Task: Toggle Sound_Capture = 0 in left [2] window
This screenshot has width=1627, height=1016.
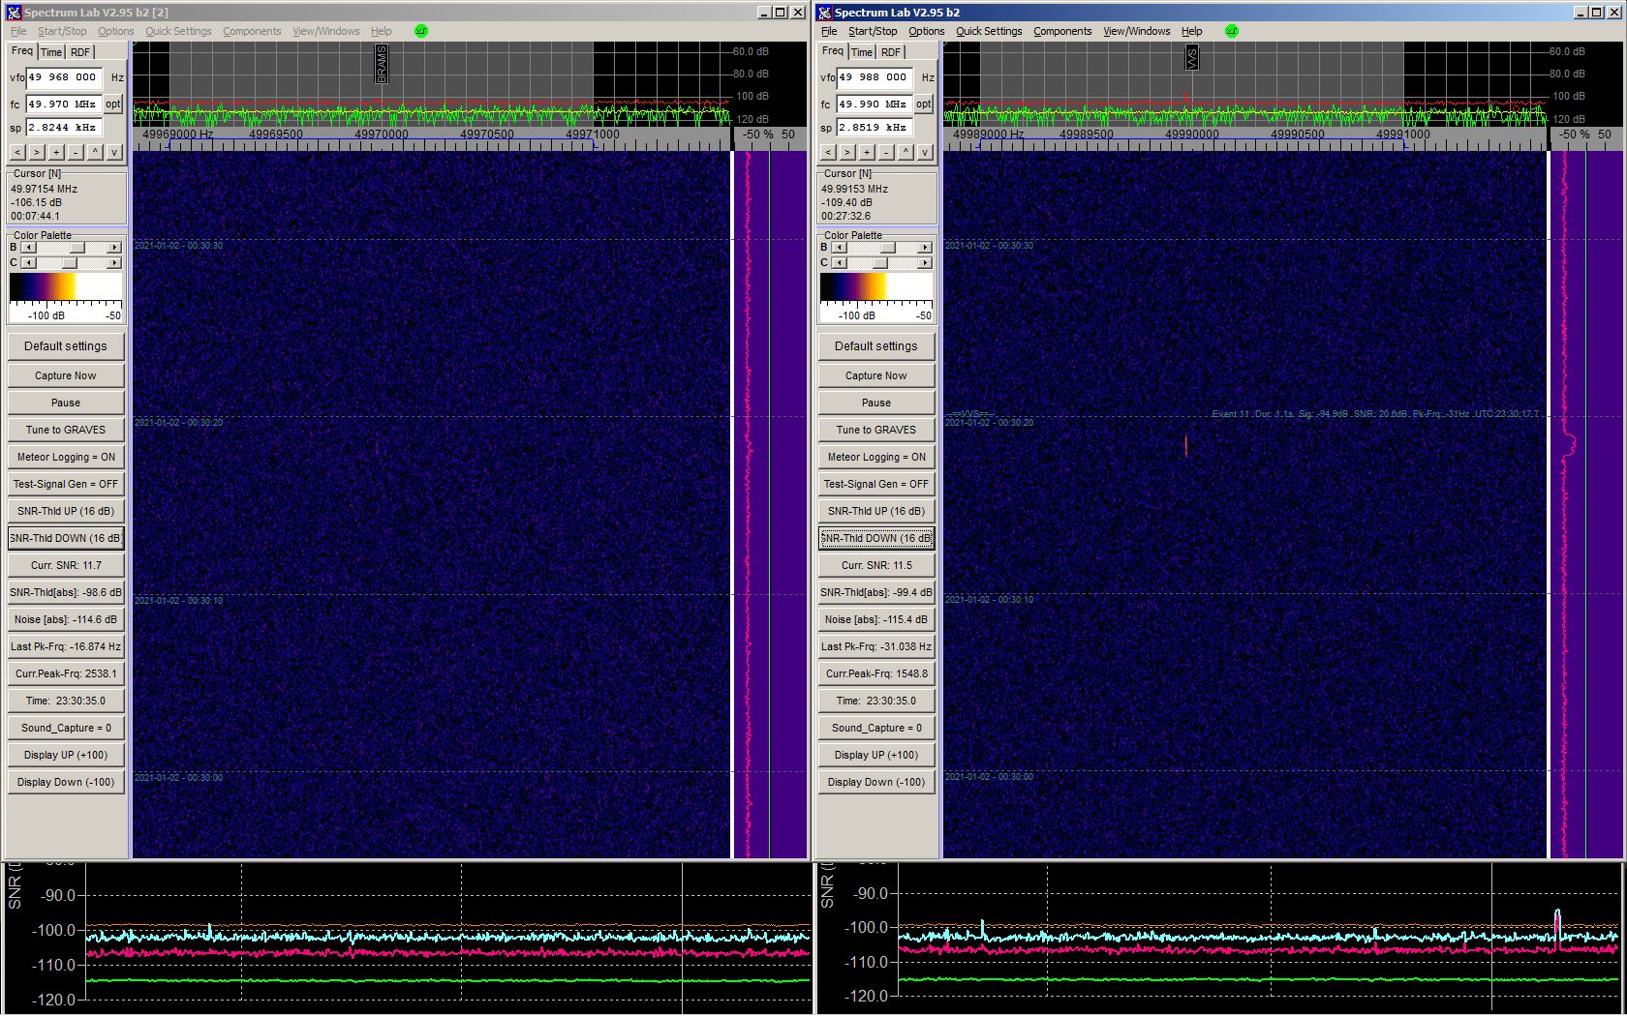Action: (66, 728)
